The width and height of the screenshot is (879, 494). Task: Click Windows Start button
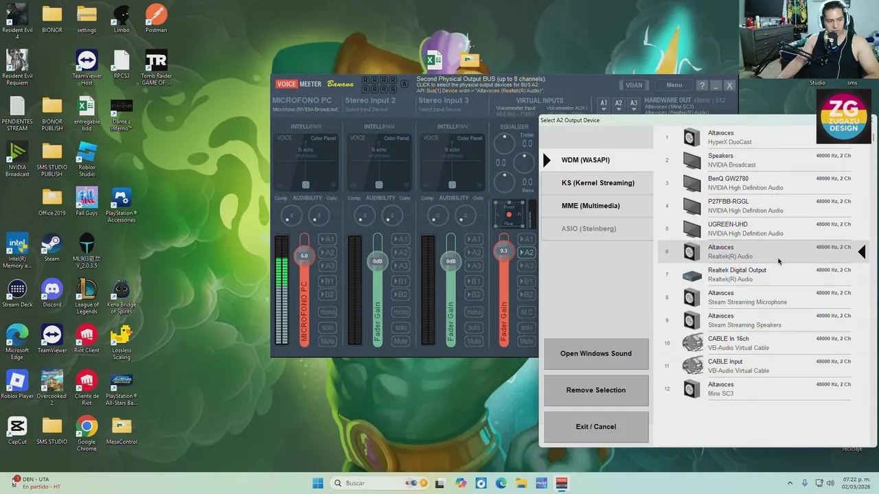[x=318, y=483]
